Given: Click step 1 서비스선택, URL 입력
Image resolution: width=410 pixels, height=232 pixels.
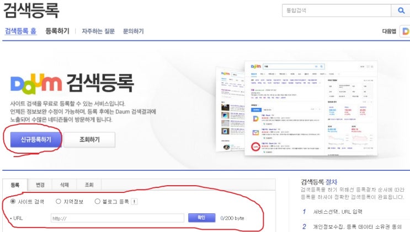Looking at the screenshot, I should [338, 212].
